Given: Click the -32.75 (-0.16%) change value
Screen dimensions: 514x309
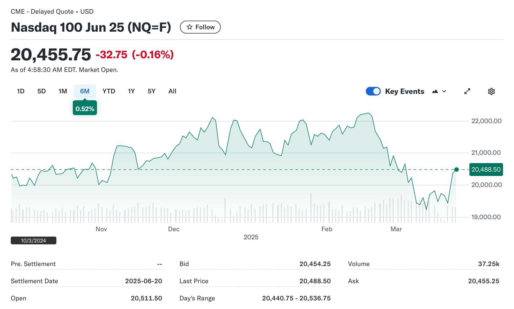Looking at the screenshot, I should tap(135, 55).
